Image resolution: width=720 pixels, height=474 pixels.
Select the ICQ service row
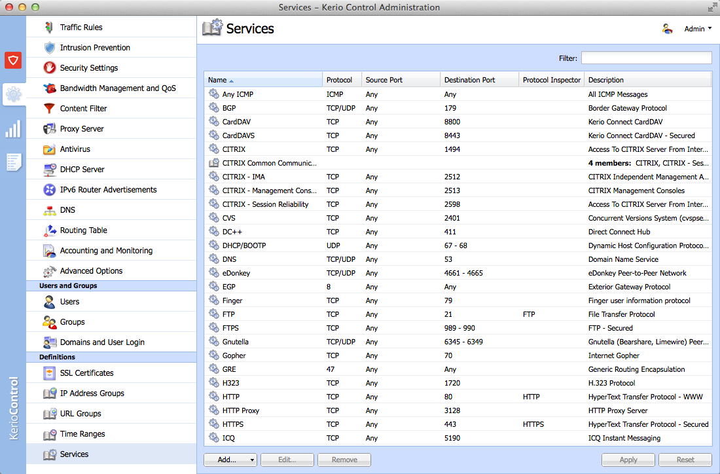point(458,438)
